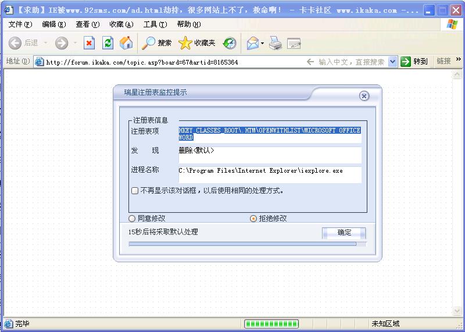Image resolution: width=465 pixels, height=332 pixels.
Task: Click the 进程名称 label
Action: coord(145,170)
